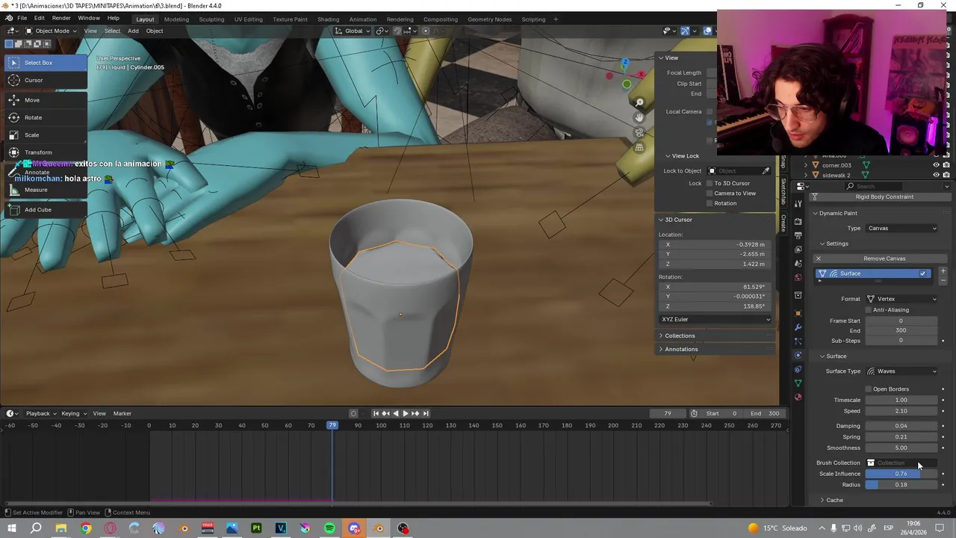
Task: Open the Object Mode dropdown
Action: click(51, 31)
